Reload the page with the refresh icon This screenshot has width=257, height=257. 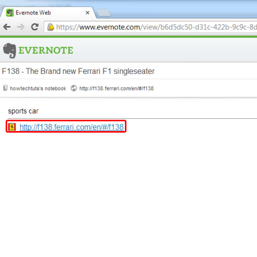[35, 27]
